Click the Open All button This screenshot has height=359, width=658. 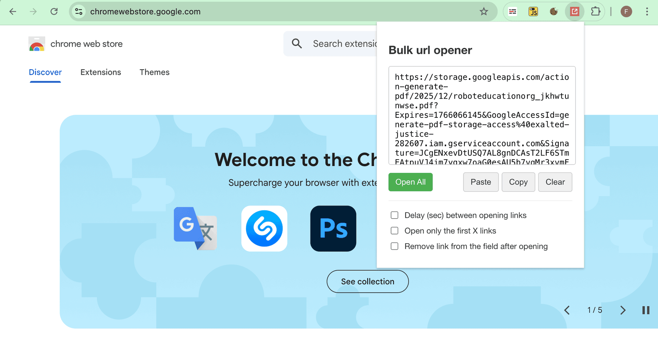pyautogui.click(x=410, y=182)
